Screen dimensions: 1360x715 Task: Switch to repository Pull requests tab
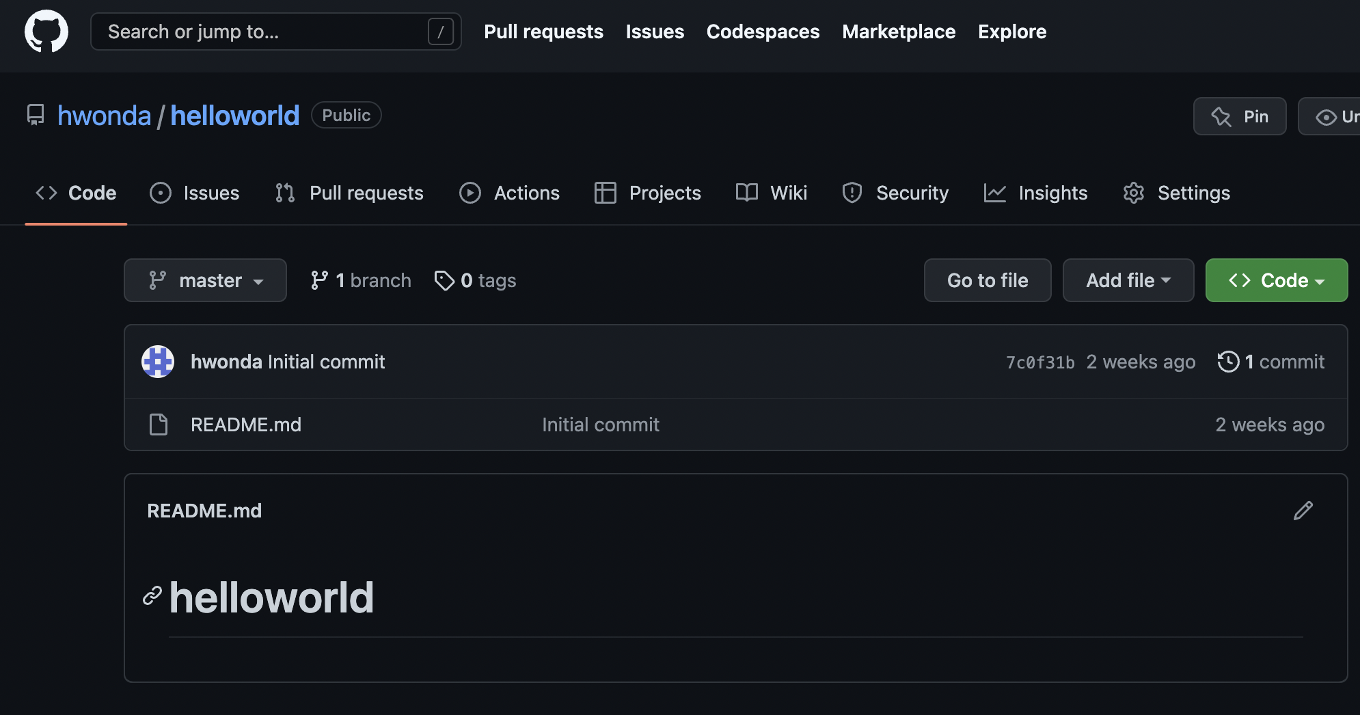tap(349, 193)
